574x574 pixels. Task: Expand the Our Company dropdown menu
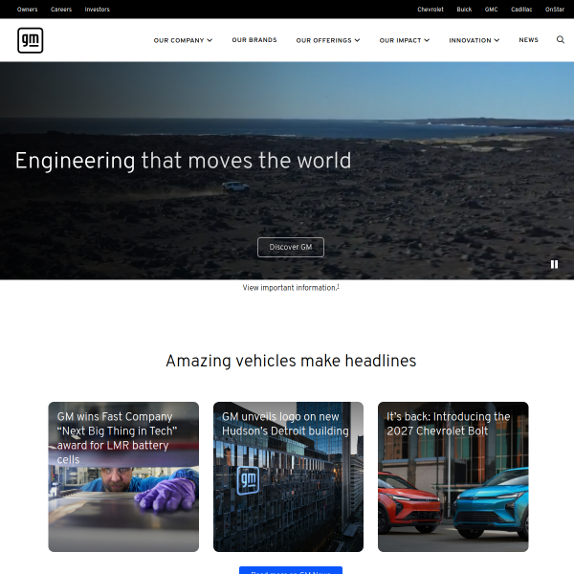point(183,40)
